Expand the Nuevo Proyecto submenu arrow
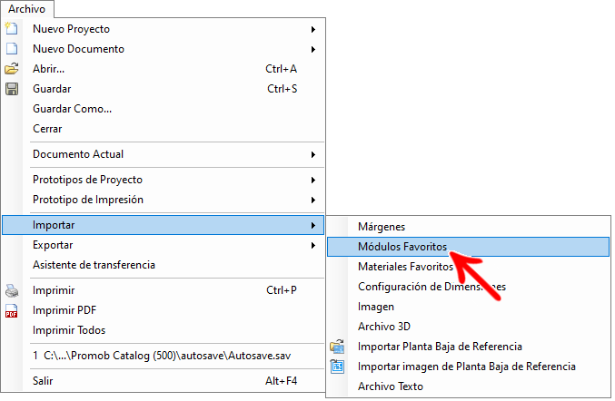 313,29
